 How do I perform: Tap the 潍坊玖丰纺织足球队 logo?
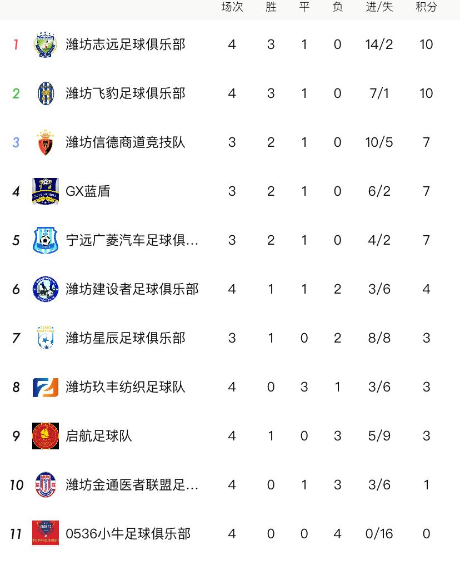(x=46, y=387)
